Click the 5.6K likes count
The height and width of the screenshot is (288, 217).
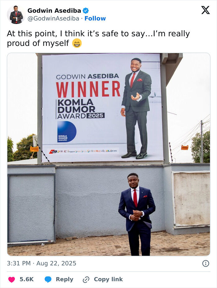27,279
